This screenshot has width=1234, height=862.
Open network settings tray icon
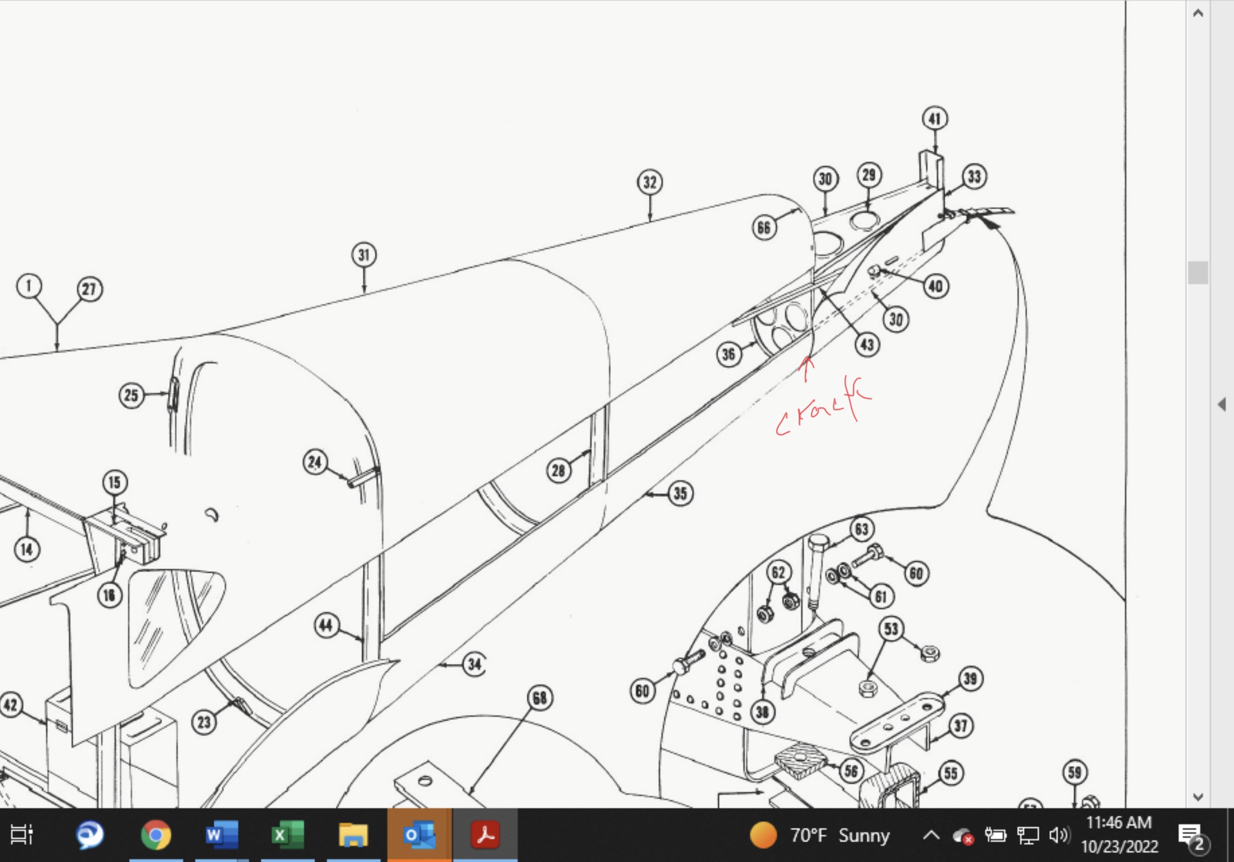pyautogui.click(x=1027, y=835)
